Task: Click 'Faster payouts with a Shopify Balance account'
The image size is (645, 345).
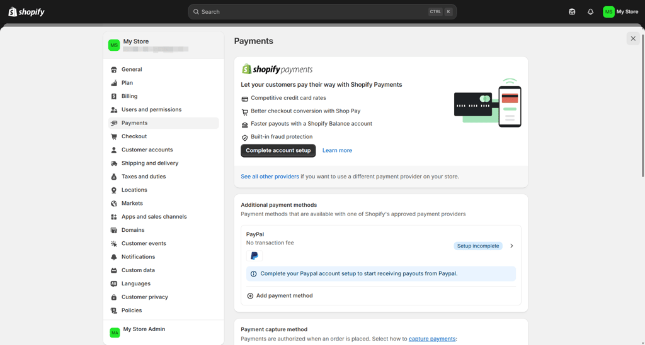Action: [x=311, y=123]
